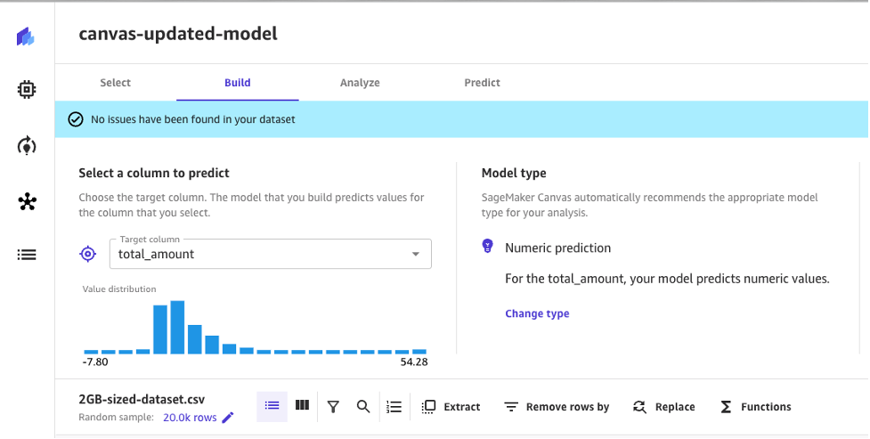Click the Change type link

(537, 313)
